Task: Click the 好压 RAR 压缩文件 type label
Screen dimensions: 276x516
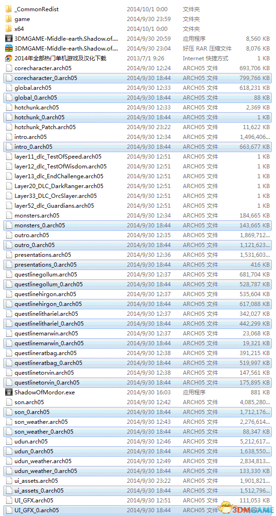Action: [207, 49]
